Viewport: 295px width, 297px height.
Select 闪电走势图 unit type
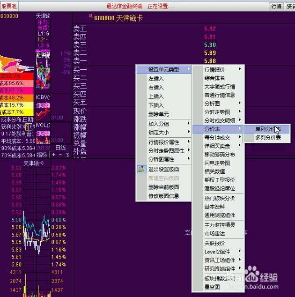pos(219,163)
